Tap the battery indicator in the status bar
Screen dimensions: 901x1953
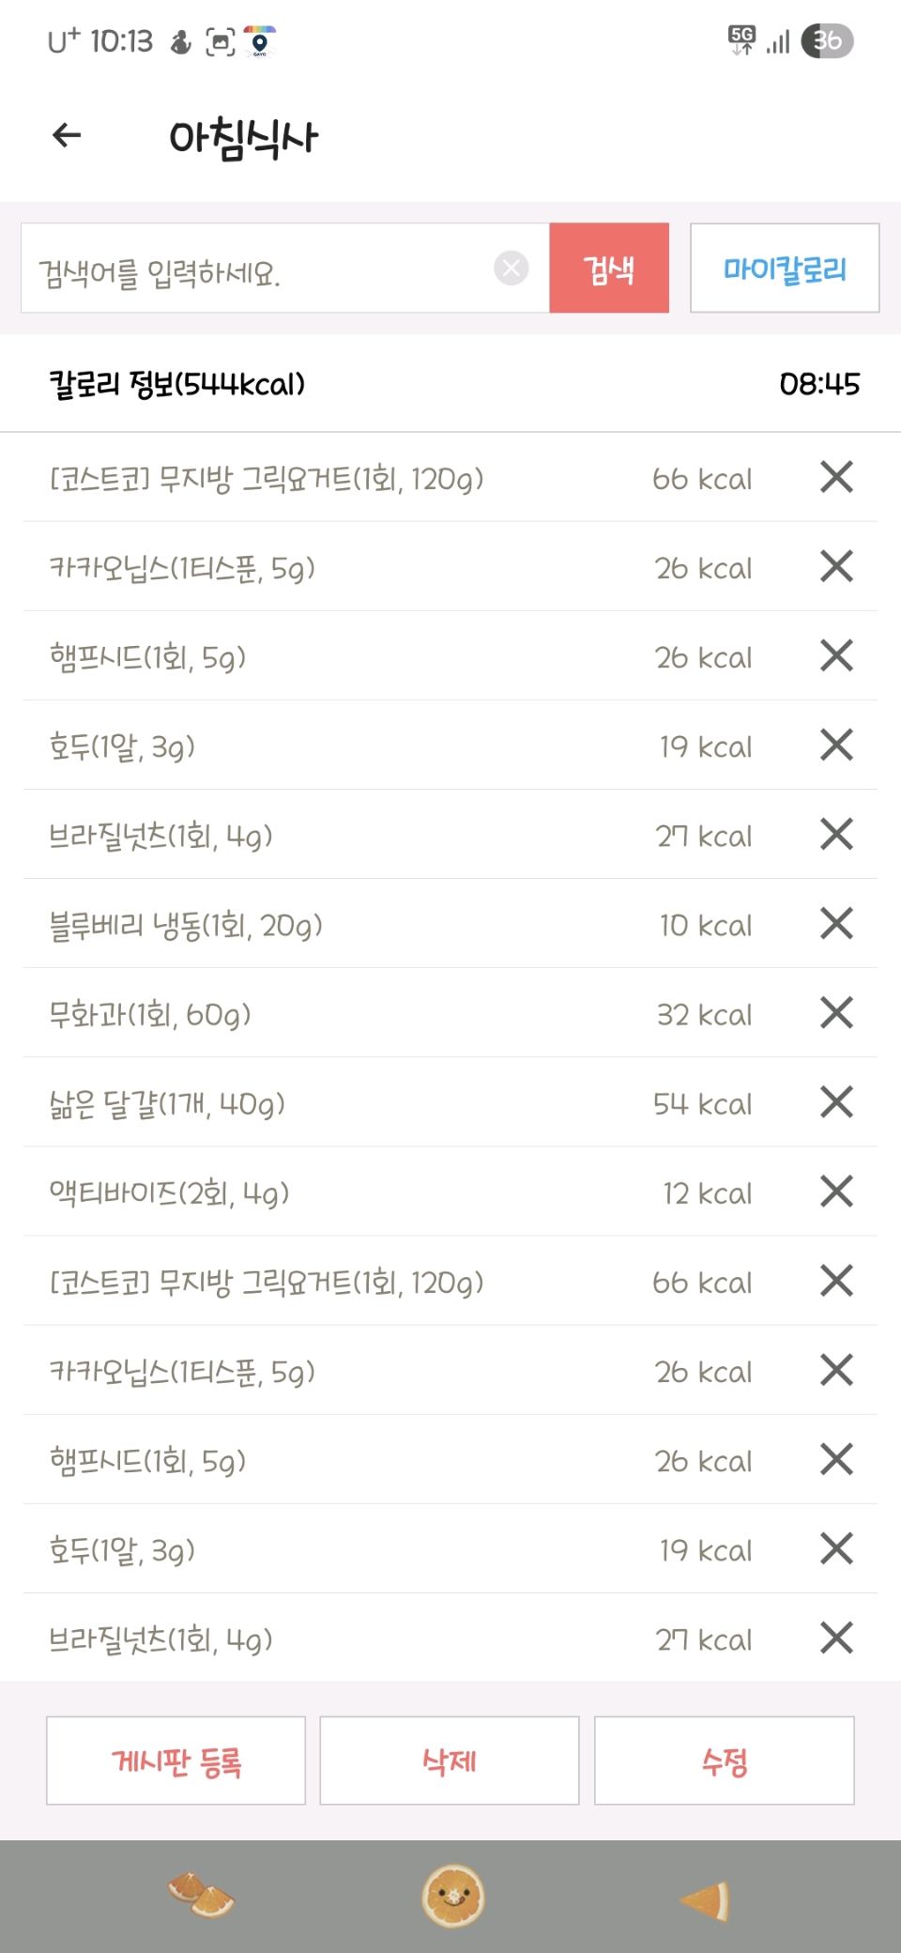pyautogui.click(x=828, y=41)
